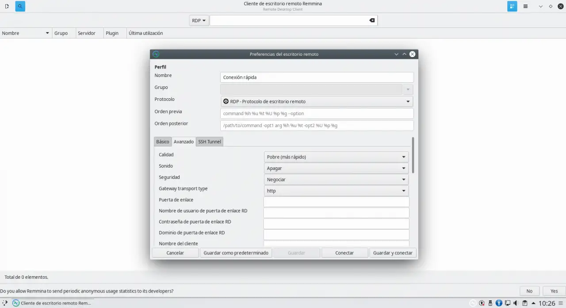This screenshot has width=566, height=308.
Task: Clear the quick connect field
Action: [372, 20]
